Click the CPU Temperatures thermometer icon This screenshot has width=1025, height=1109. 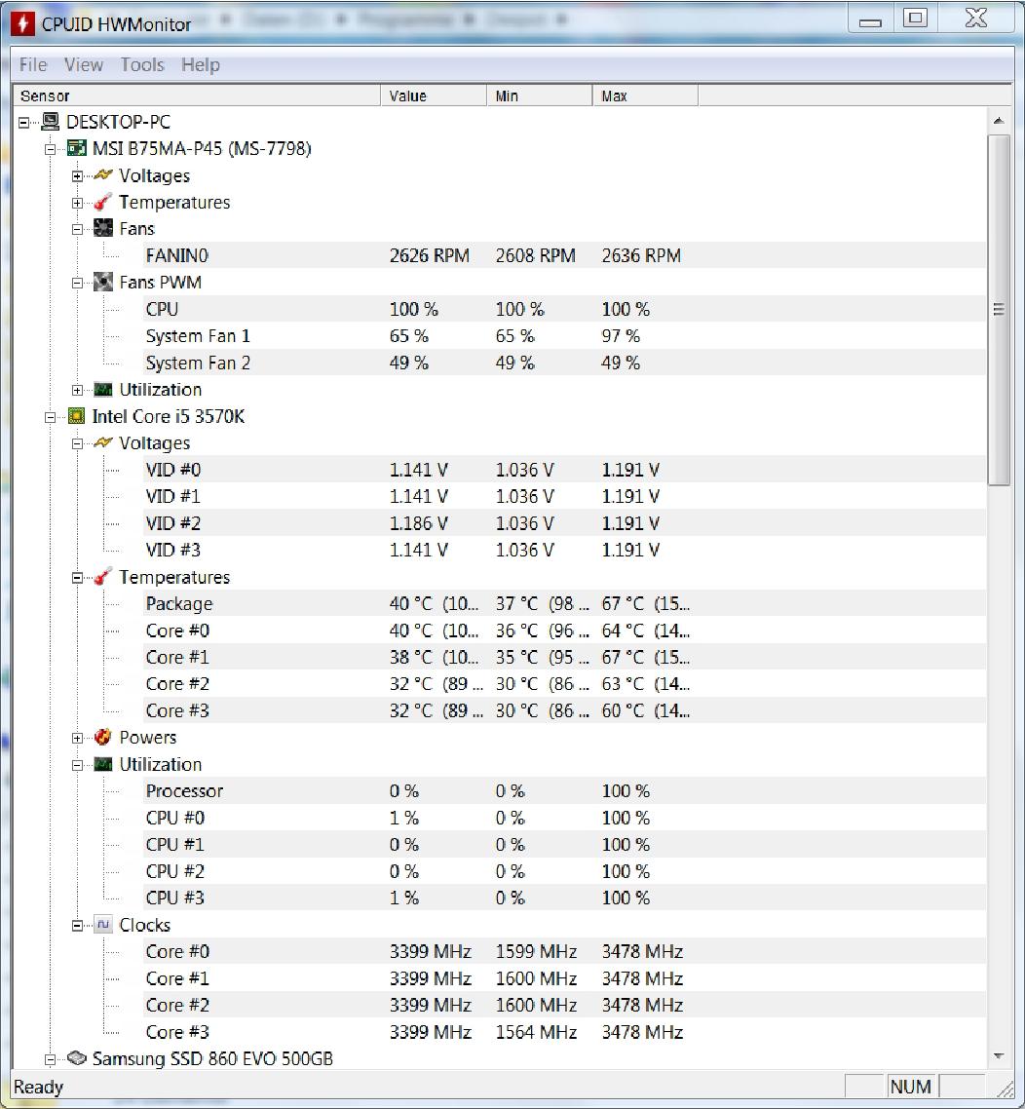[103, 577]
